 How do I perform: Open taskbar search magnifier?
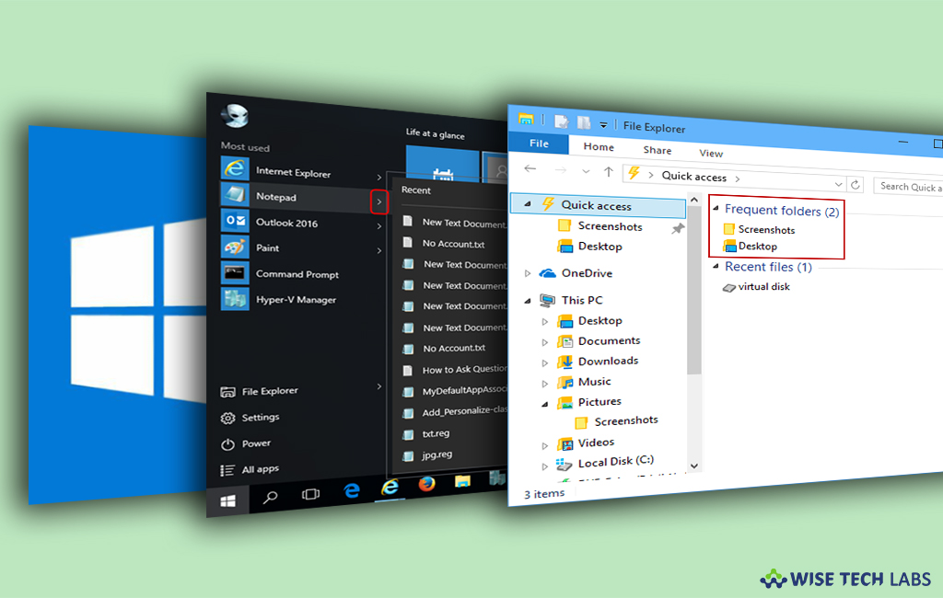pos(271,497)
